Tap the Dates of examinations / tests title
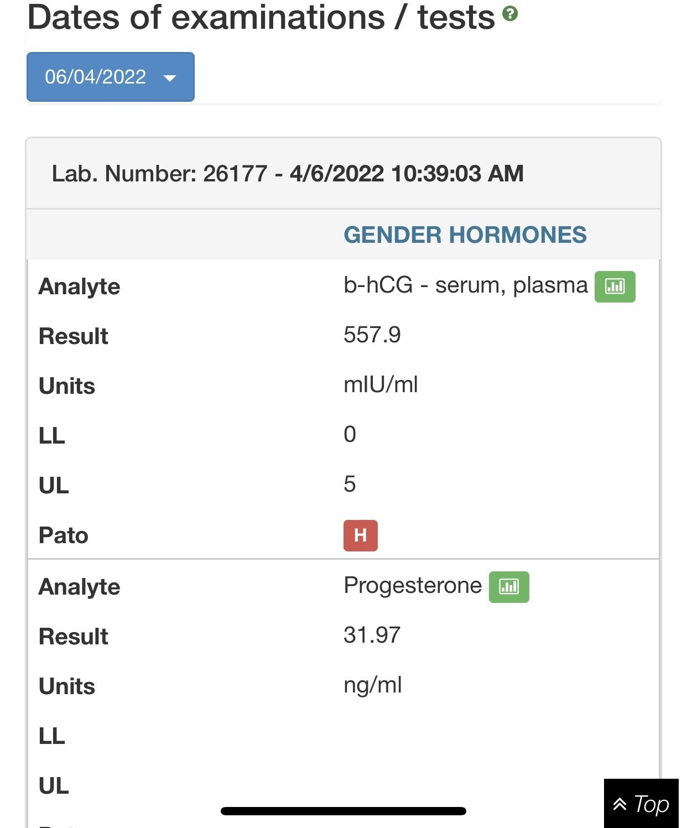The image size is (687, 828). (x=261, y=17)
